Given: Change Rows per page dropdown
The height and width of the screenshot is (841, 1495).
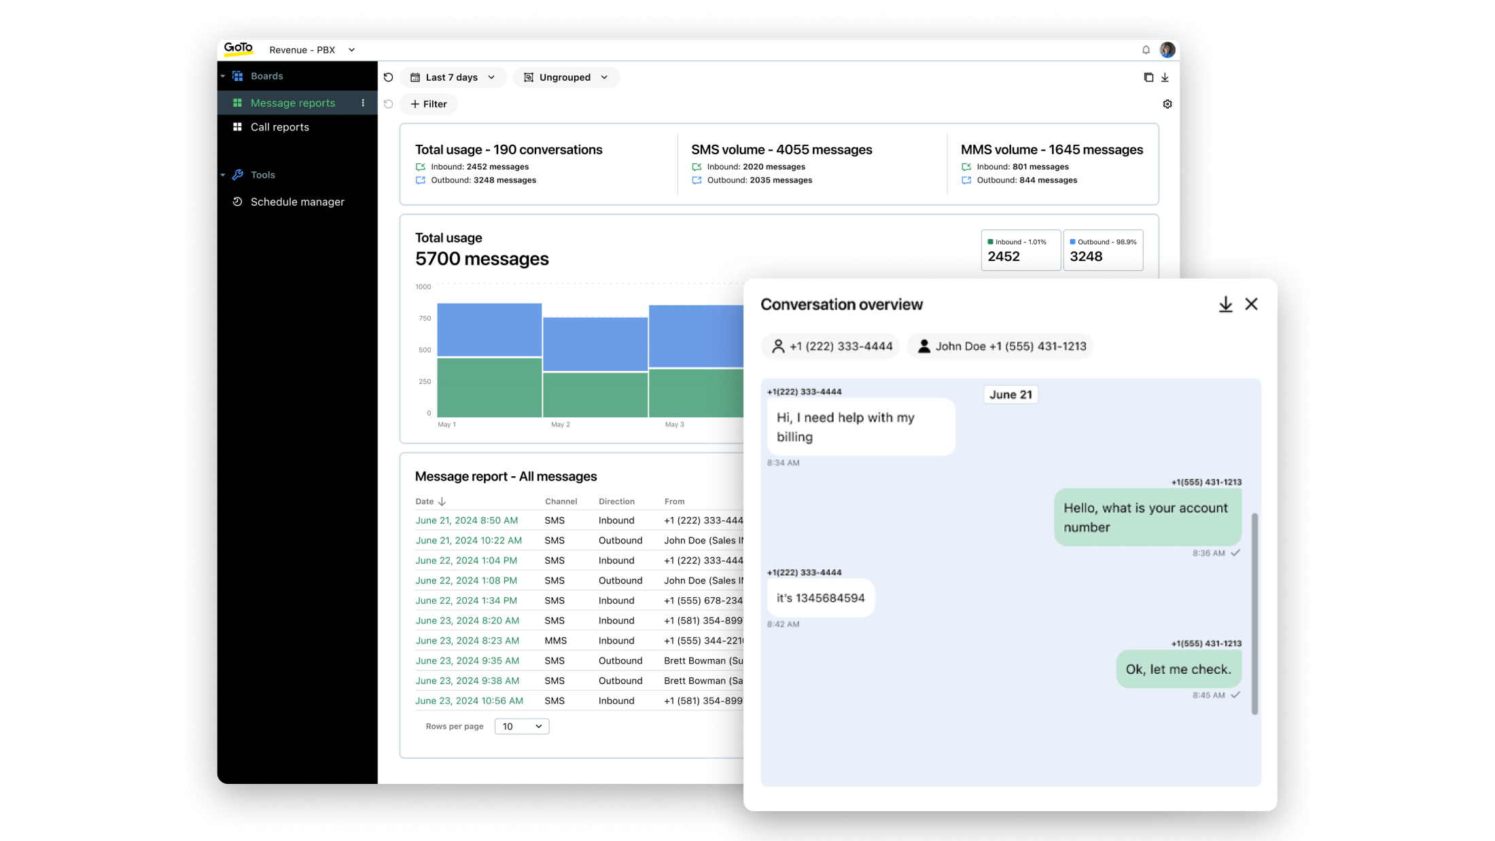Looking at the screenshot, I should 521,726.
